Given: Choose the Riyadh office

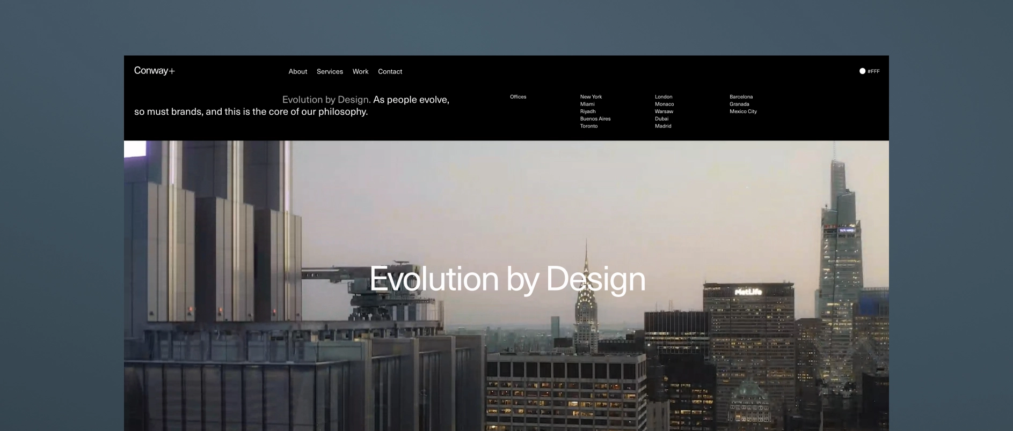Looking at the screenshot, I should click(x=588, y=112).
